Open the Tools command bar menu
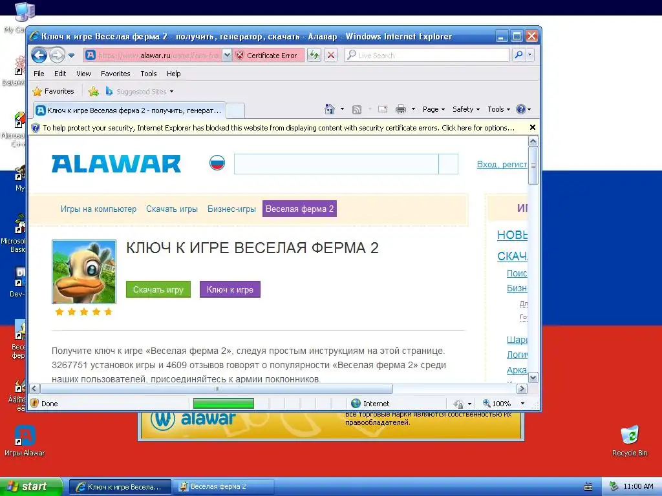The image size is (662, 496). [x=498, y=109]
